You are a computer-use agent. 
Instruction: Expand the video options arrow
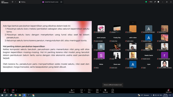click(x=16, y=90)
